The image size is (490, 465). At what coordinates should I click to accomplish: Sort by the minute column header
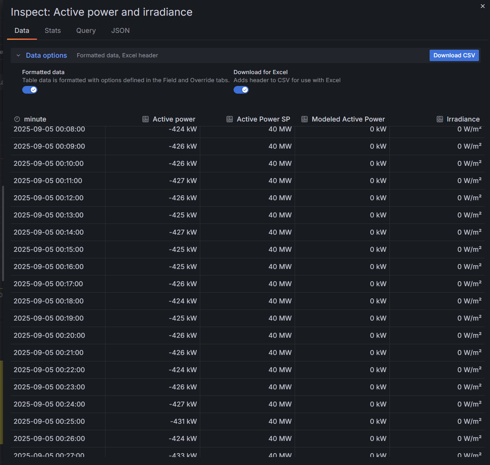[x=35, y=119]
